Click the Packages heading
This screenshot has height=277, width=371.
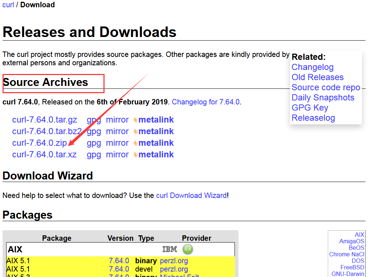pos(28,215)
